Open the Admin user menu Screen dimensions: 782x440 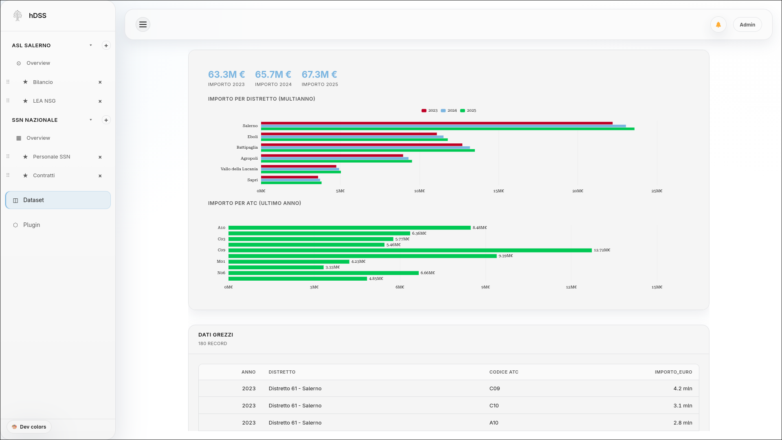[x=747, y=24]
